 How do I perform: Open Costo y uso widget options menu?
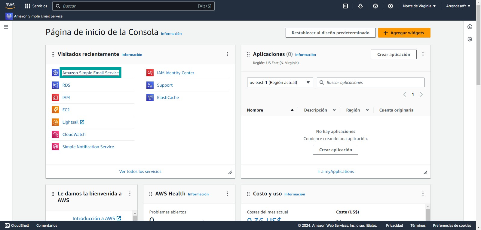423,194
